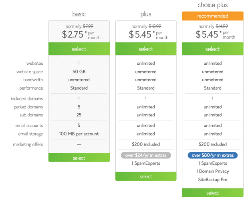Click the choice plus plan heading

coord(212,5)
